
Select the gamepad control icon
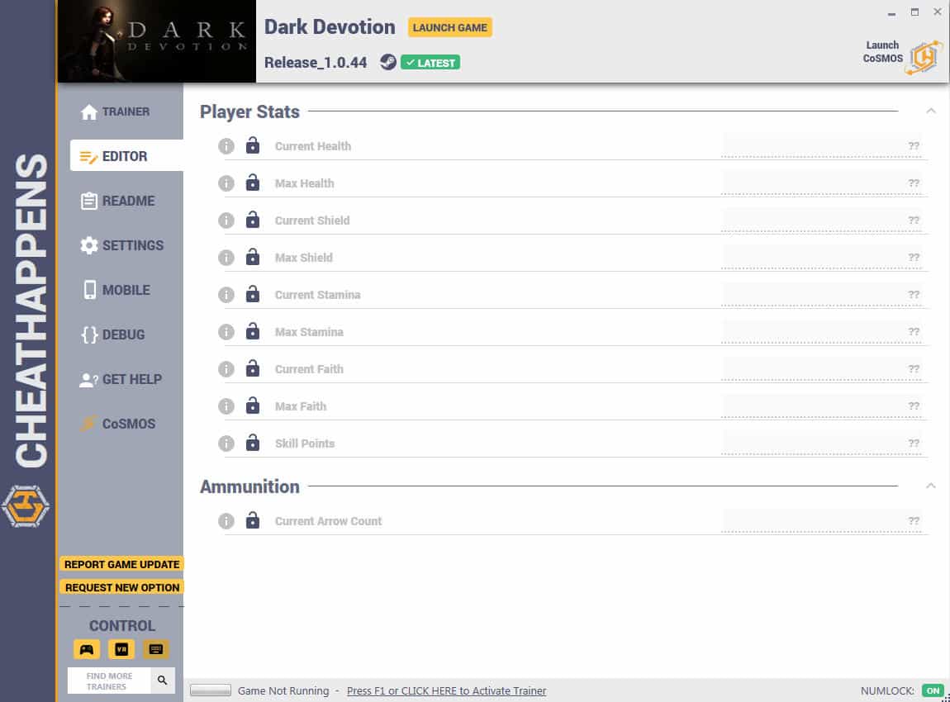pos(87,649)
